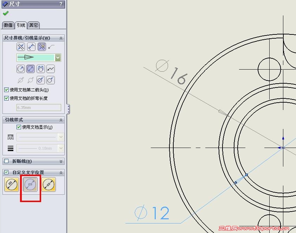The height and width of the screenshot is (233, 296).
Task: Click the arrowhead of the Ø16 leader
Action: [223, 112]
